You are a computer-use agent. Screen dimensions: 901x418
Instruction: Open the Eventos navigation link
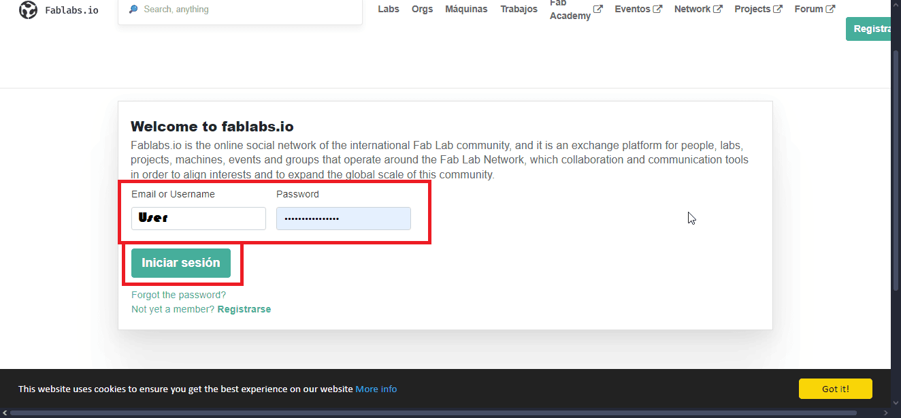tap(632, 10)
